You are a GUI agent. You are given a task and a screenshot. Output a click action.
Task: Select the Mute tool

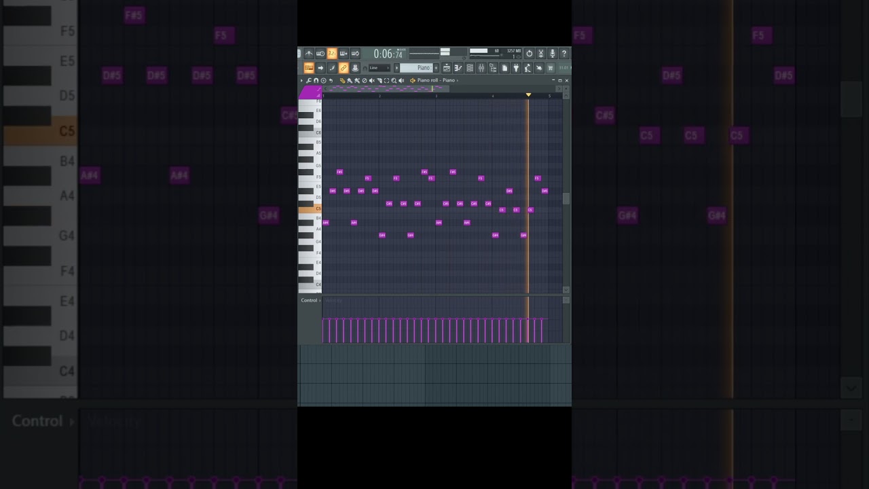372,80
